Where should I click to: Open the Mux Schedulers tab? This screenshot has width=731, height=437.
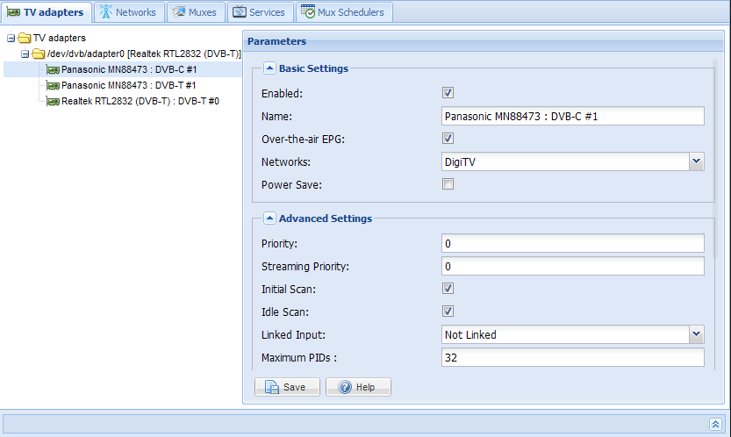tap(344, 12)
